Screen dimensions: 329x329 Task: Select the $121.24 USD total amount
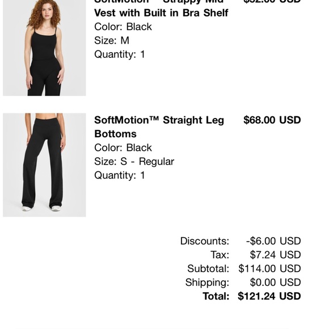[269, 296]
